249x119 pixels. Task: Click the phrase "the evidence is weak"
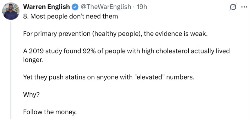[x=175, y=34]
